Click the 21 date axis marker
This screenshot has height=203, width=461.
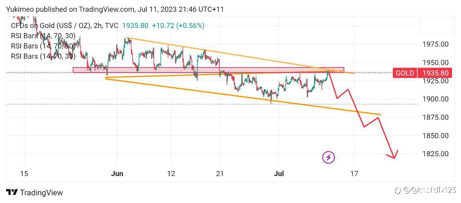220,174
